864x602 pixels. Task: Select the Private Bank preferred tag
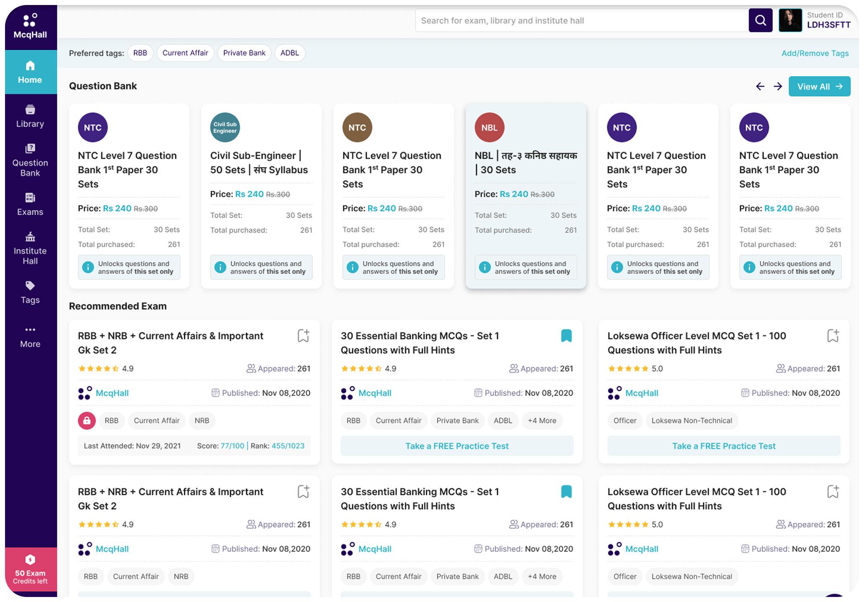point(244,53)
